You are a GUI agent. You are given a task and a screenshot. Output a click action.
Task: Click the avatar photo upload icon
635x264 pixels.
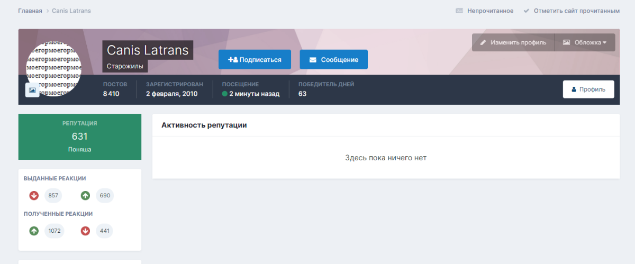coord(32,90)
